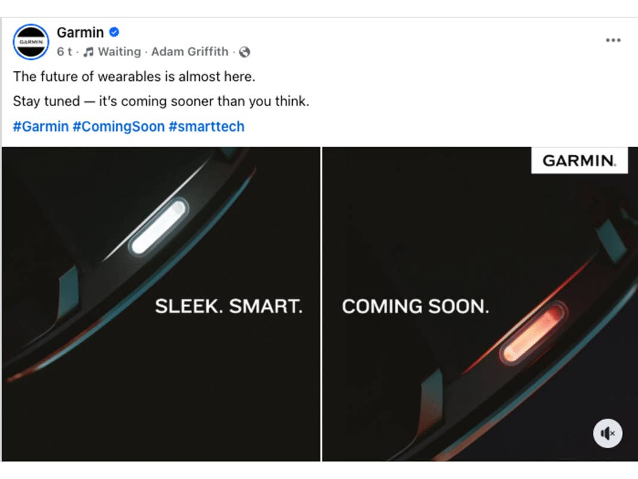The image size is (638, 479).
Task: Toggle video sound with the mute button
Action: point(607,433)
